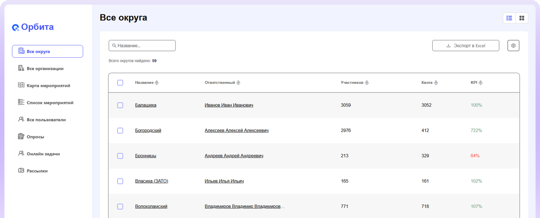Image resolution: width=540 pixels, height=218 pixels.
Task: Click the Карта мероприятий map icon
Action: point(21,85)
